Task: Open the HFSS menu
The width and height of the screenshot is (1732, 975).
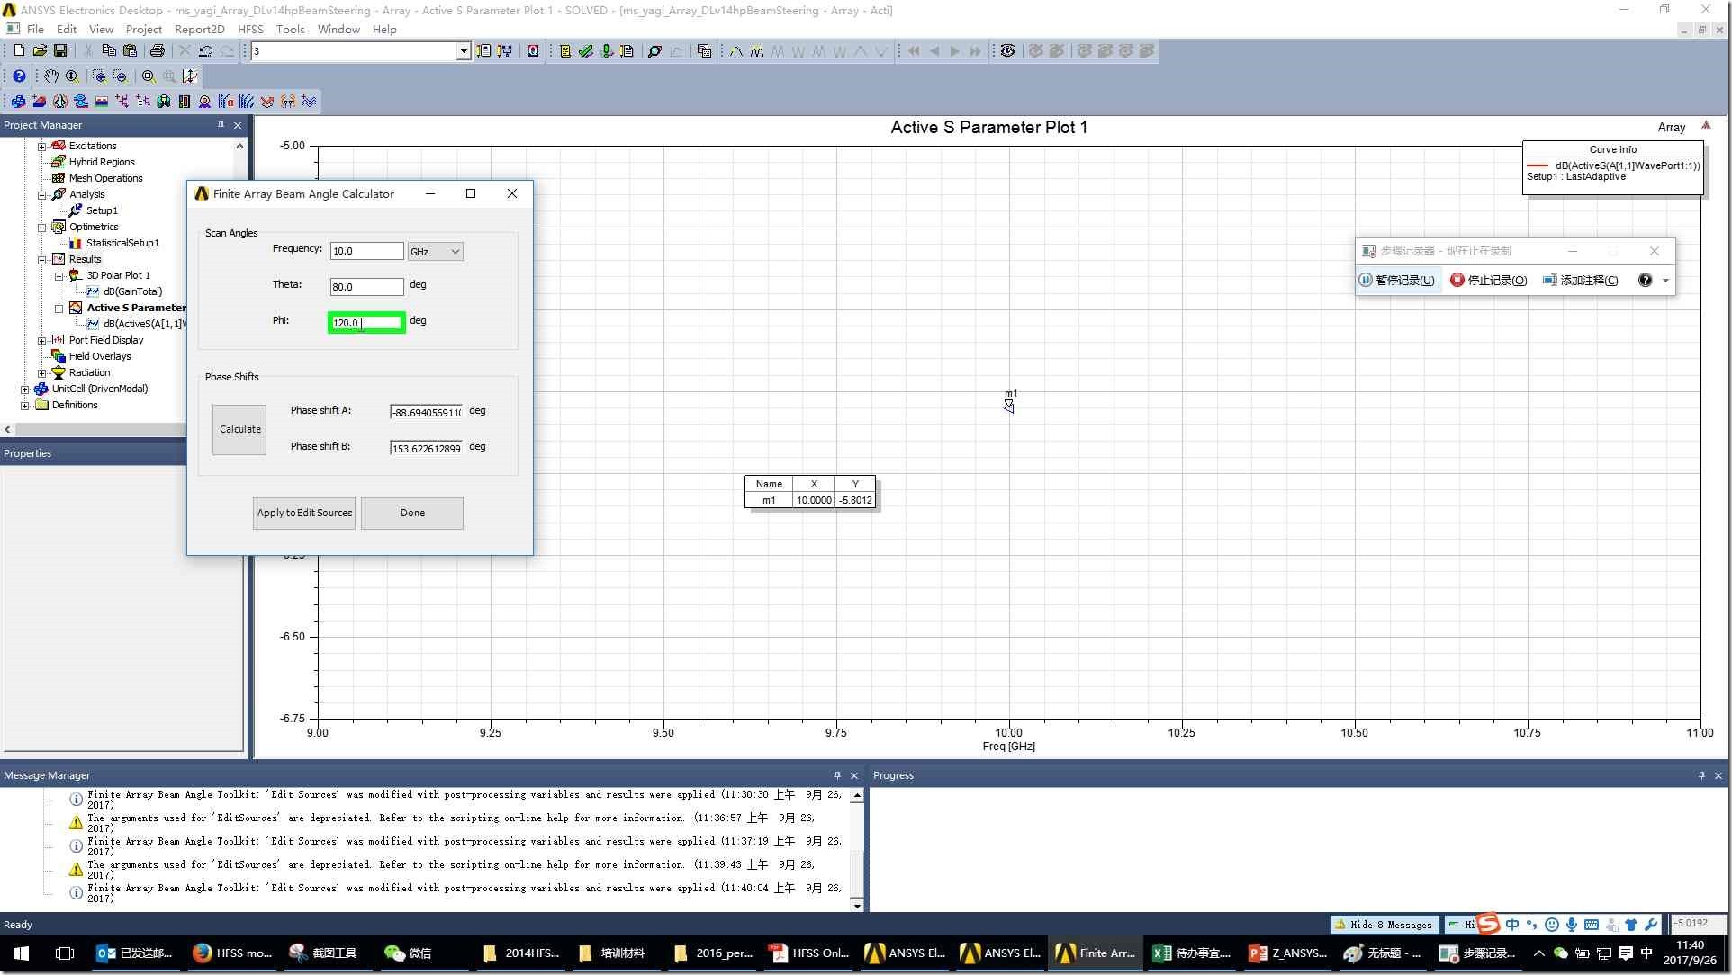Action: (x=250, y=29)
